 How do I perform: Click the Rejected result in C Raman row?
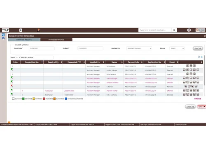[170, 87]
